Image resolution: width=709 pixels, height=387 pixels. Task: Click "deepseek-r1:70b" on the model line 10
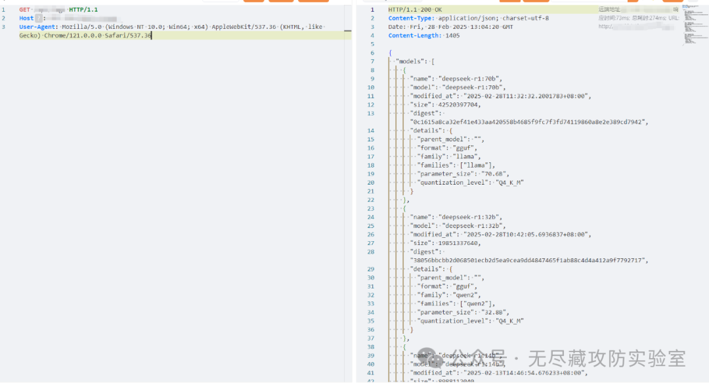[473, 87]
